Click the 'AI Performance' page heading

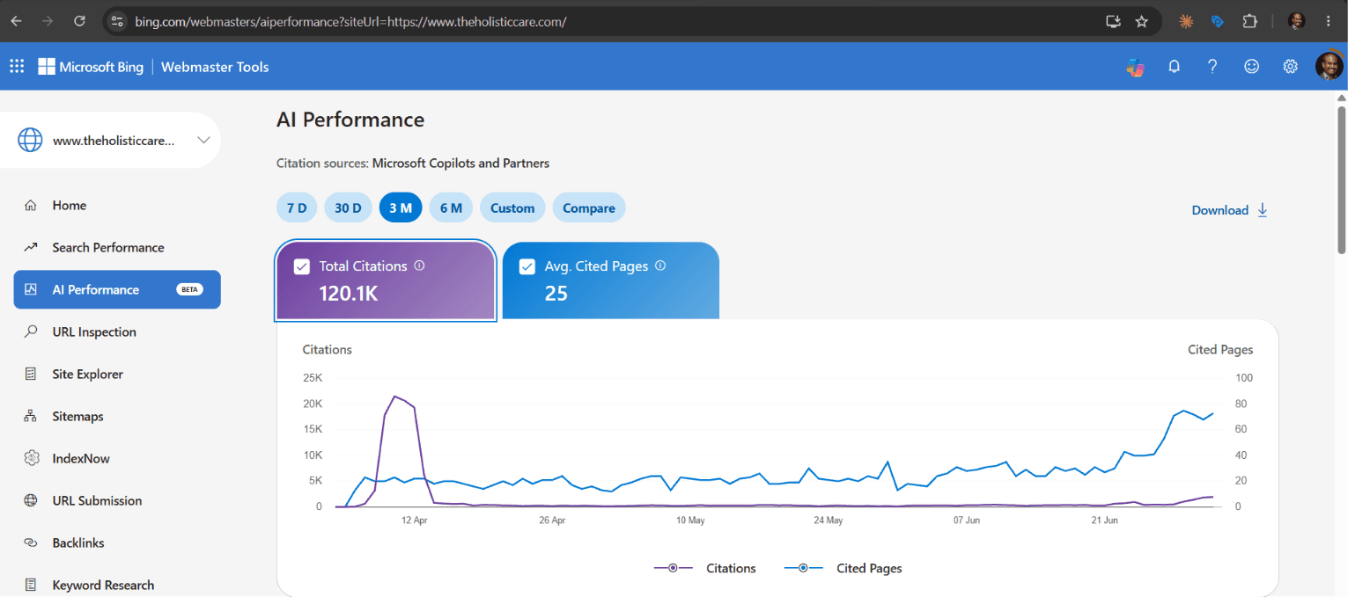click(350, 120)
